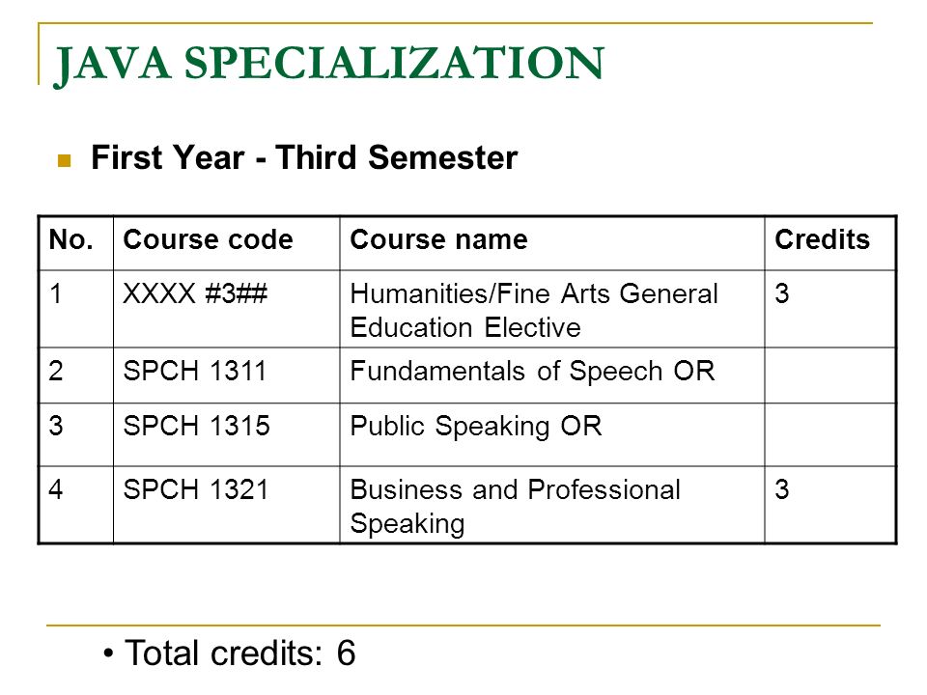The height and width of the screenshot is (695, 927).
Task: Click credits value for SPCH 1321 row
Action: 782,489
